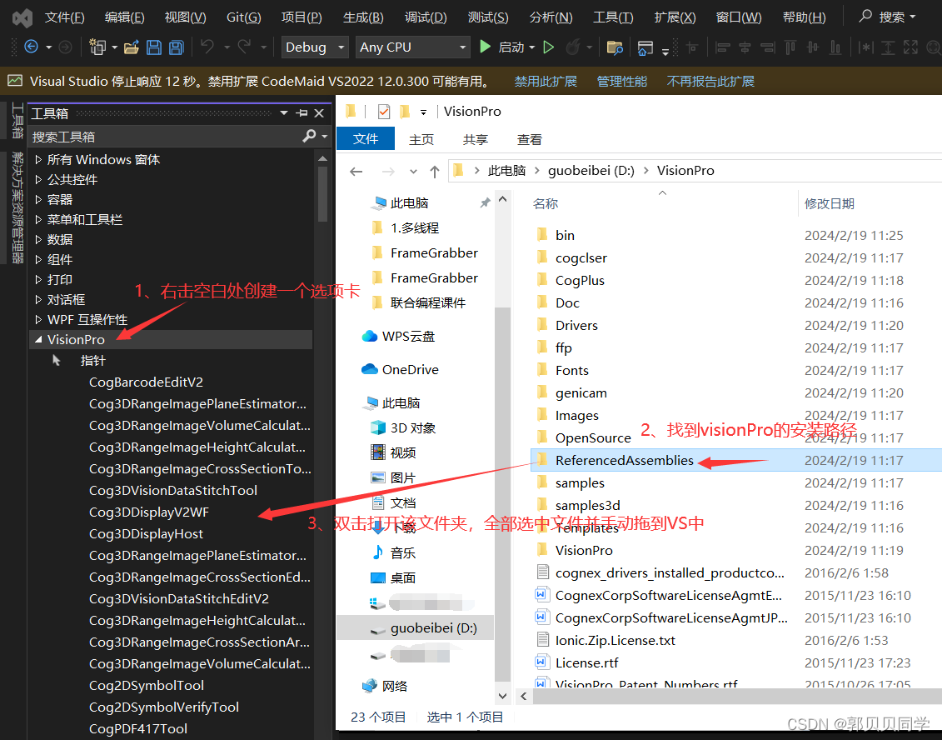942x740 pixels.
Task: Open the 调试(D) menu
Action: click(x=426, y=17)
